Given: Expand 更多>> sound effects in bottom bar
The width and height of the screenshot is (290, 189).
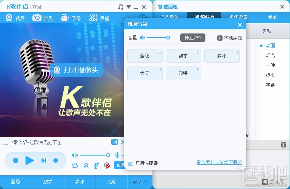Looking at the screenshot, I should coord(139,182).
